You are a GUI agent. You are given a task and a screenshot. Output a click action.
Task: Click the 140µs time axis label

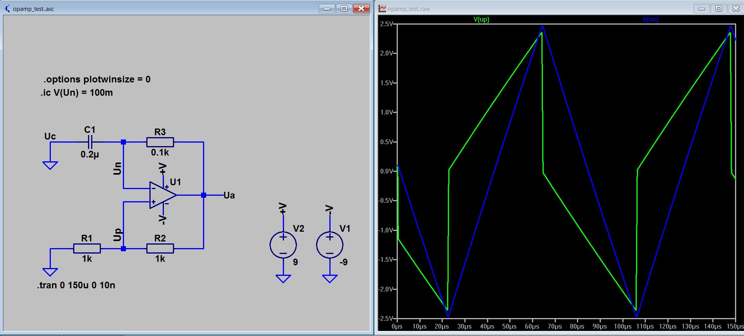[713, 327]
